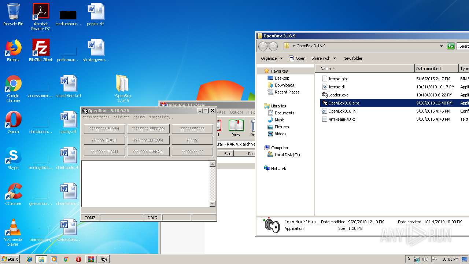This screenshot has height=264, width=469.
Task: Click COM7 in OpenBox status bar
Action: [x=90, y=218]
